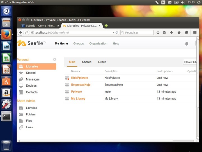Click the New Library button
Image resolution: width=202 pixels, height=152 pixels.
[x=190, y=62]
